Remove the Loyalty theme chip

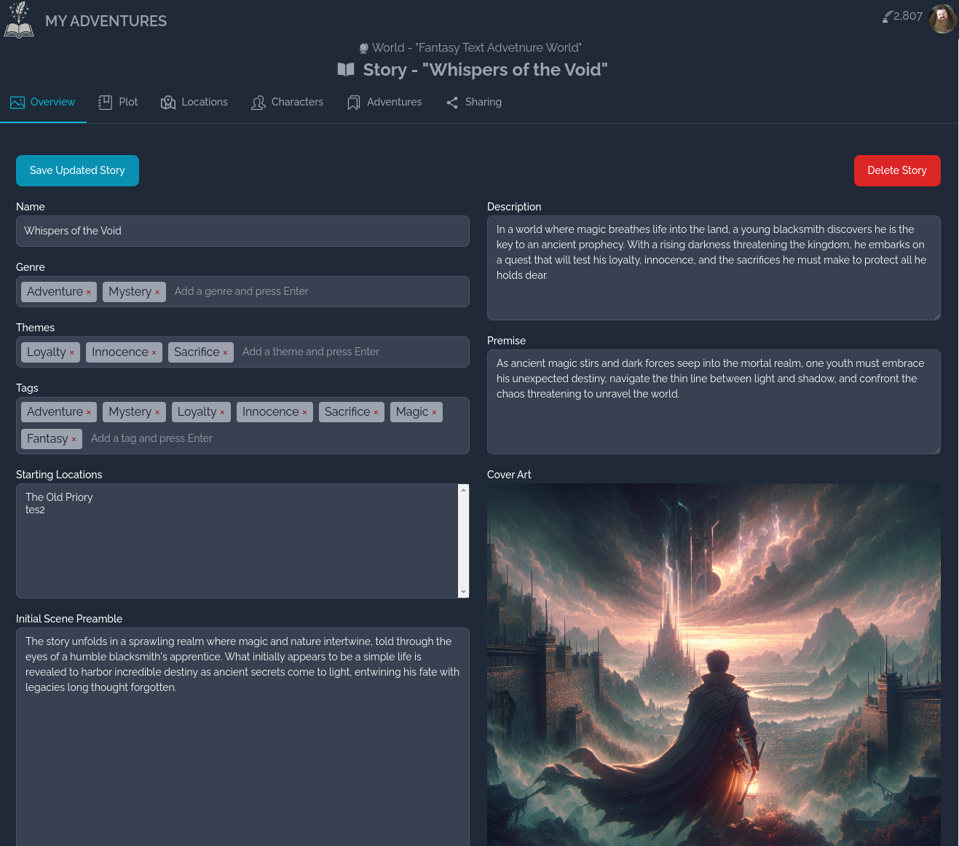71,352
